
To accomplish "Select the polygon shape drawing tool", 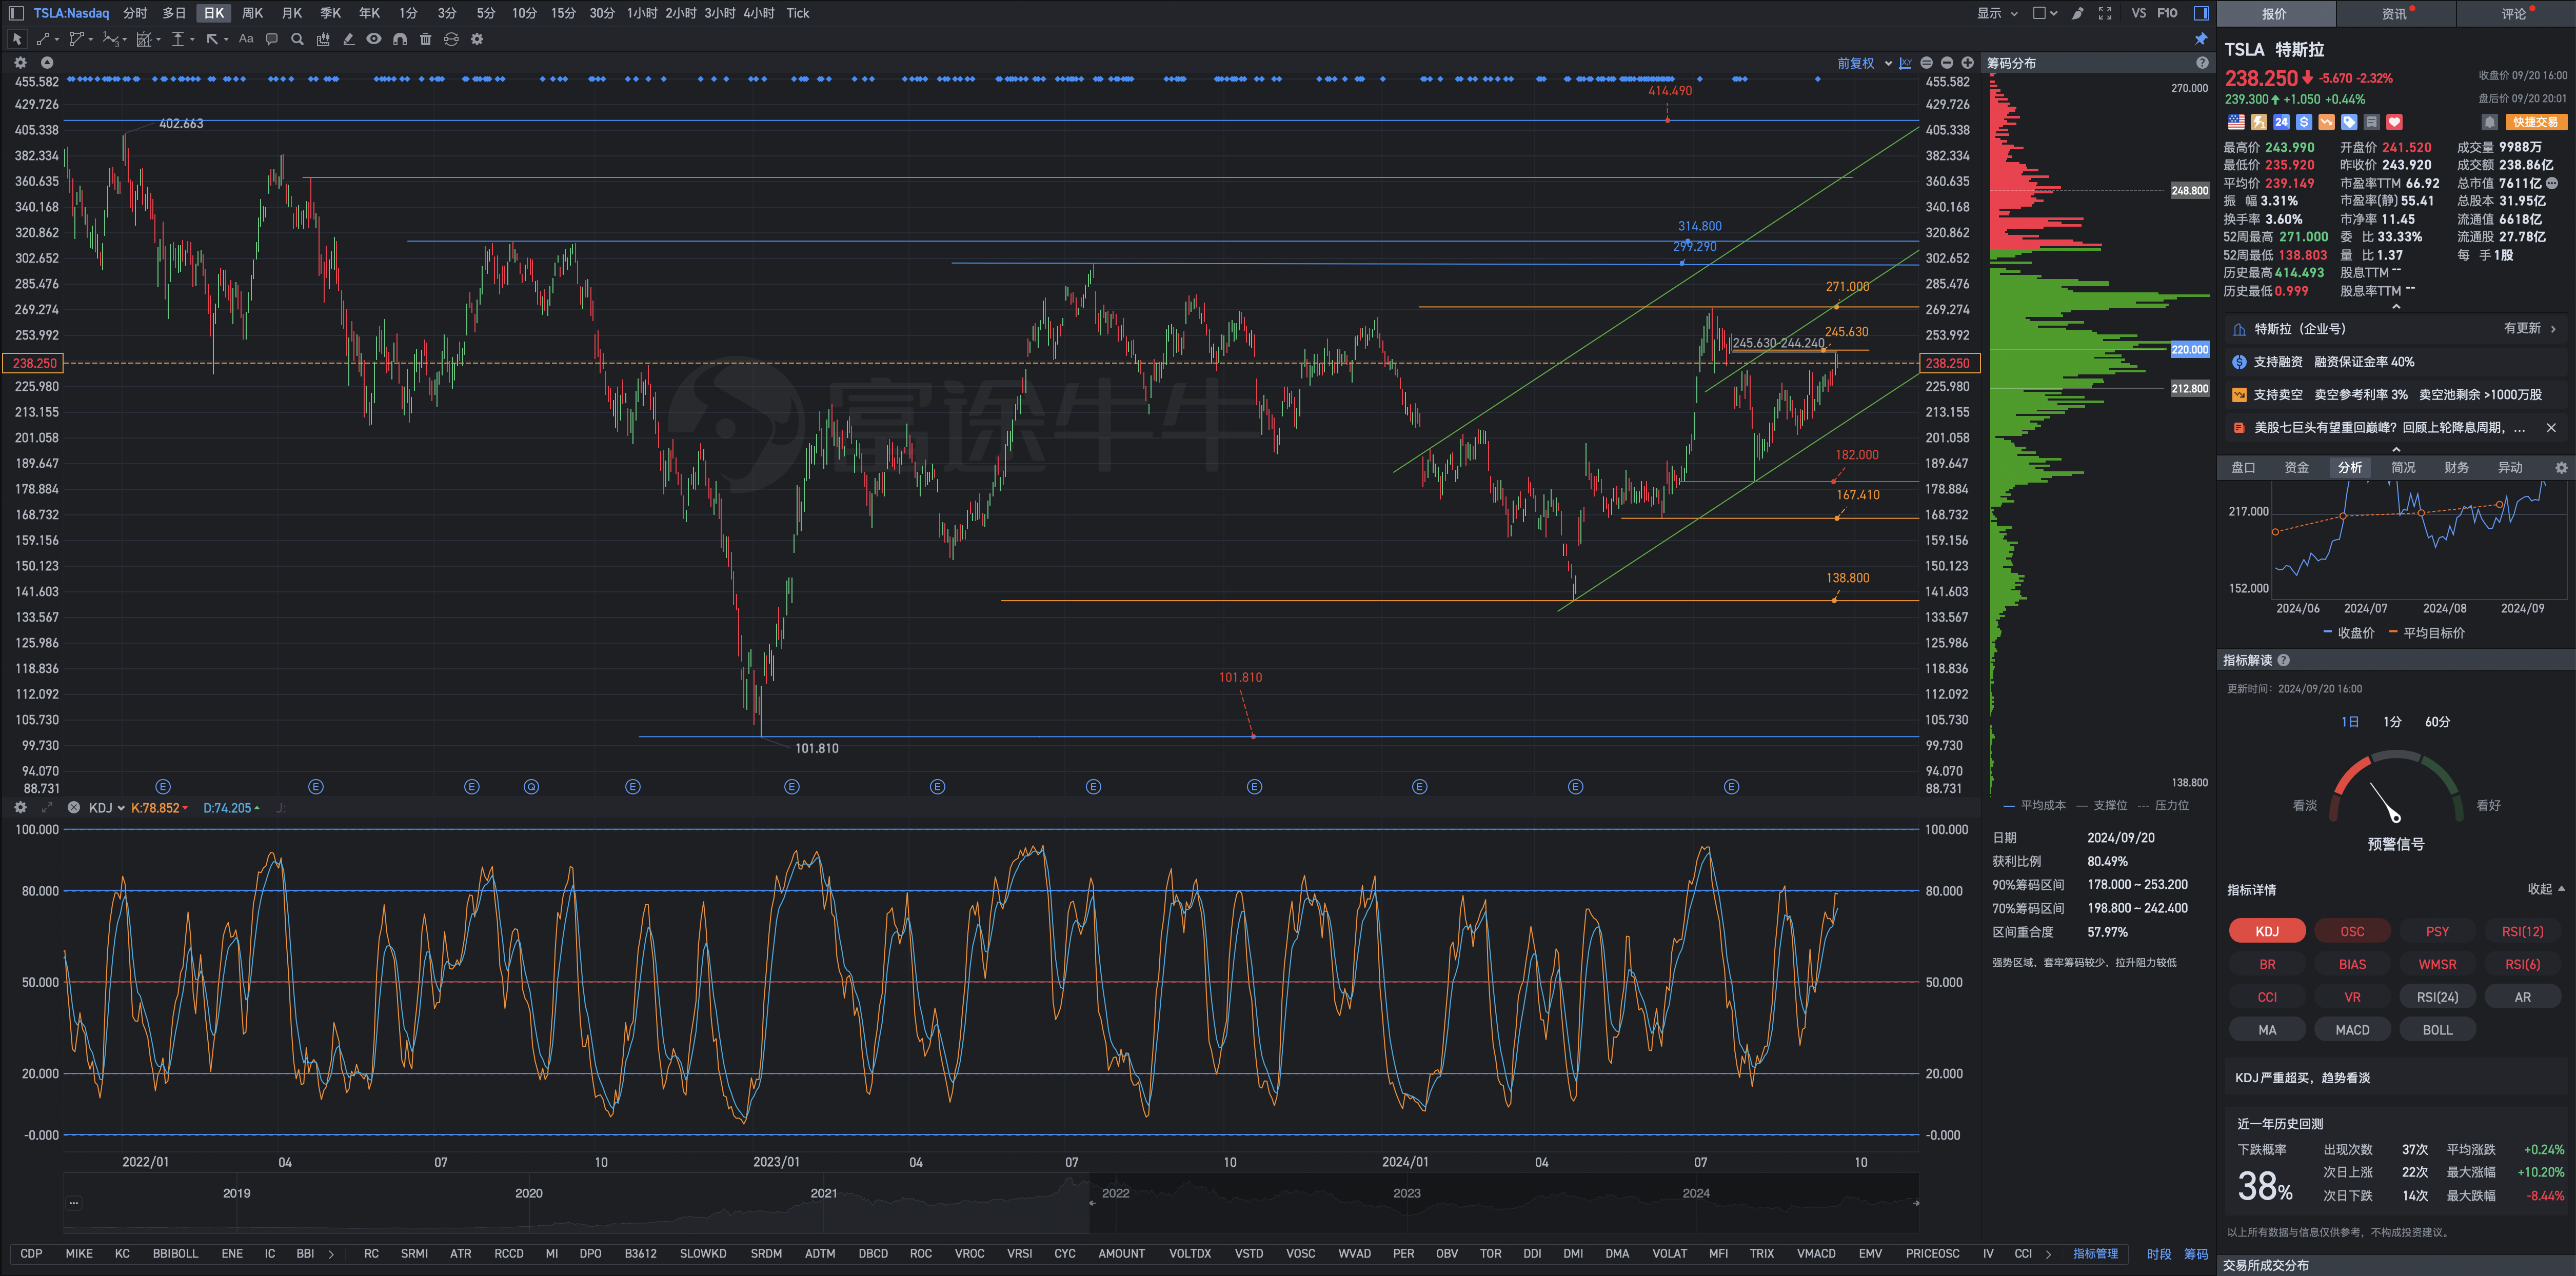I will 76,39.
